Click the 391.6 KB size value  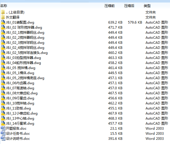point(115,139)
